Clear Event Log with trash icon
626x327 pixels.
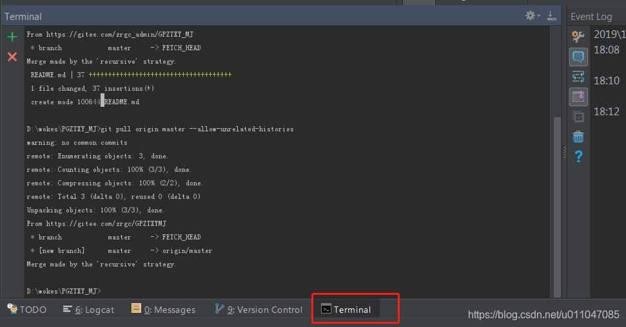[578, 136]
